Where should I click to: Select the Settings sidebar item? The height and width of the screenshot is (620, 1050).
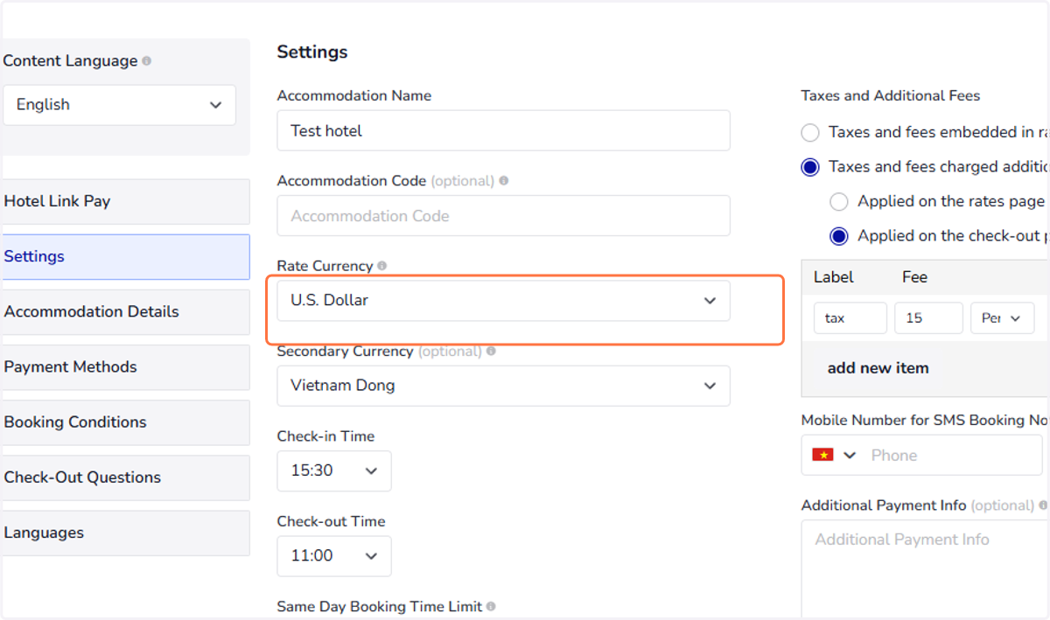point(126,257)
